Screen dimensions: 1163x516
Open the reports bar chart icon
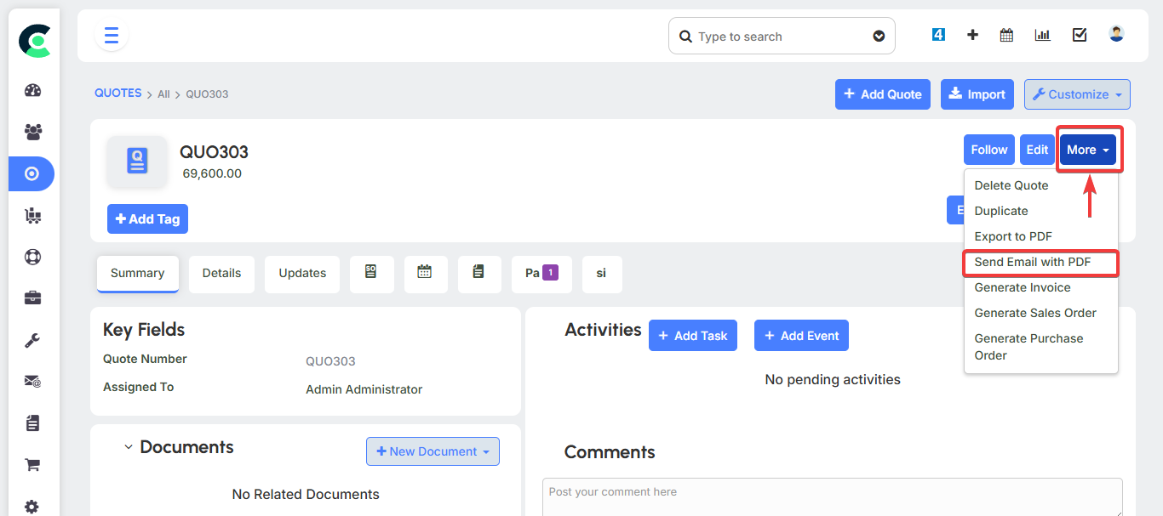[x=1042, y=35]
